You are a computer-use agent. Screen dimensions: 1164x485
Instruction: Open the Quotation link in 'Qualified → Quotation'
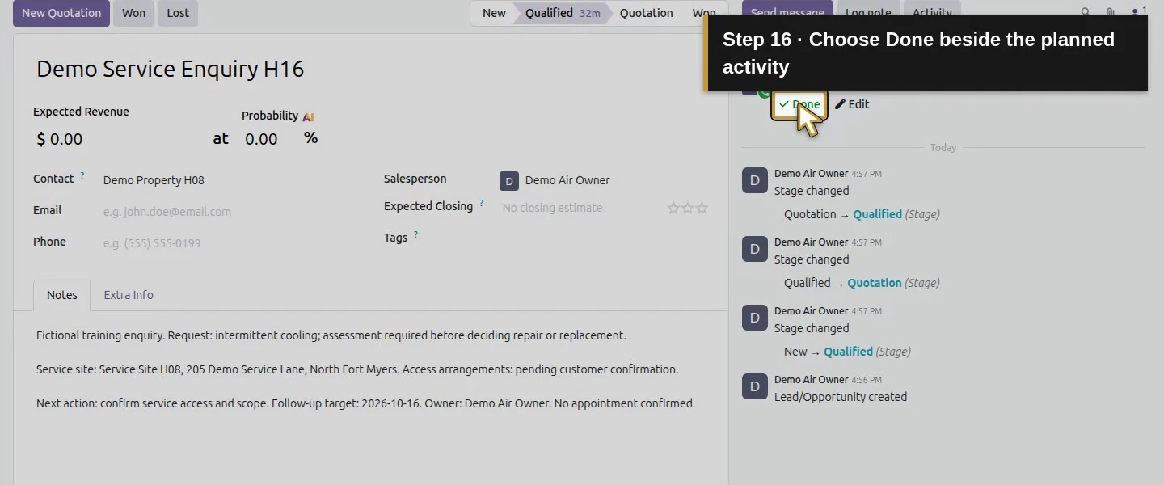[x=875, y=283]
